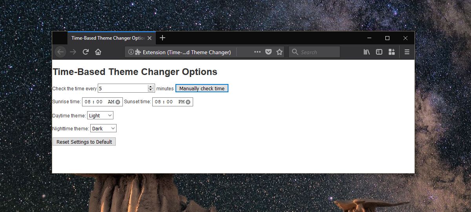Open the Nighttime theme dropdown
The height and width of the screenshot is (212, 471).
(x=103, y=128)
